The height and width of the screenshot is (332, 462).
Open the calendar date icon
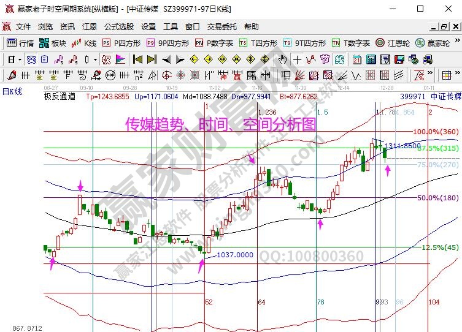click(357, 59)
